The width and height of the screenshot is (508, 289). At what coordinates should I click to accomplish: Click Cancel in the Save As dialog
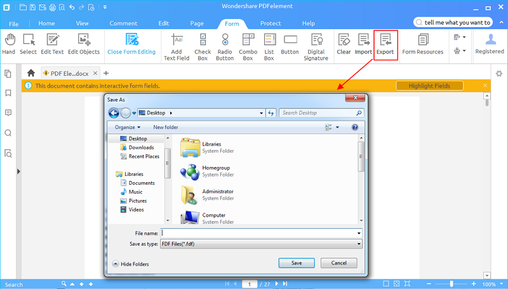coord(339,263)
